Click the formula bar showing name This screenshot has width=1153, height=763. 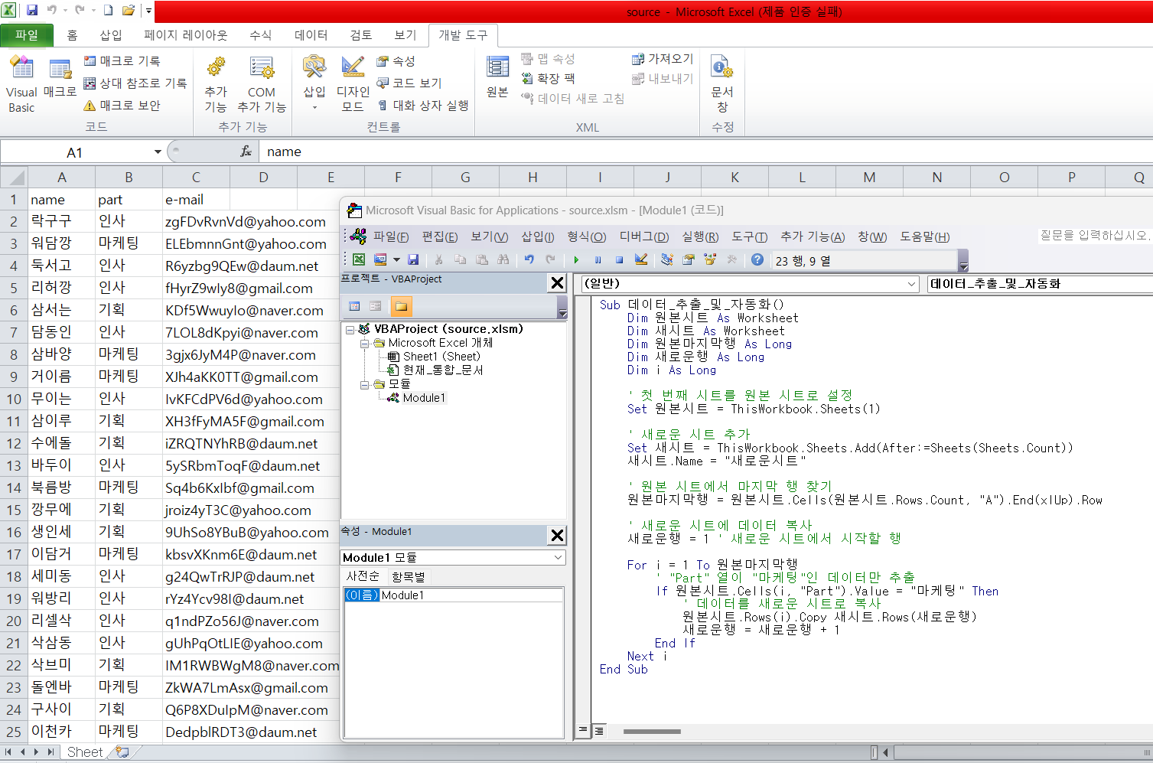pos(704,152)
